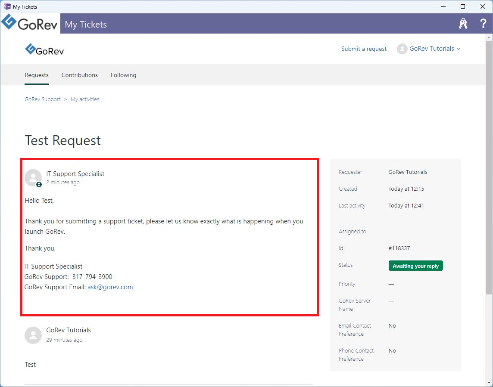Screen dimensions: 493x387
Task: Minimize the My Tickets window
Action: tap(443, 6)
